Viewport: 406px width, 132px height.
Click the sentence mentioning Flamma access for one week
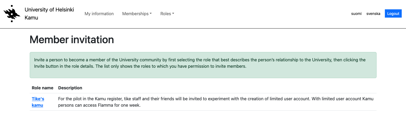pyautogui.click(x=99, y=105)
